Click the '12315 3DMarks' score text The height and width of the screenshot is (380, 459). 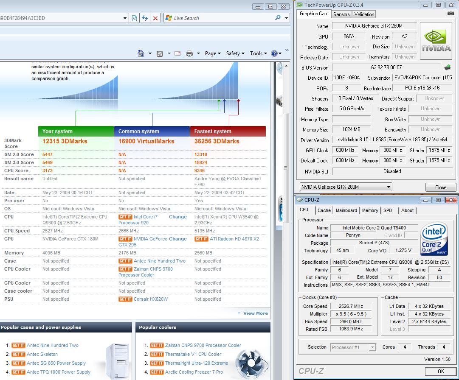(x=65, y=141)
